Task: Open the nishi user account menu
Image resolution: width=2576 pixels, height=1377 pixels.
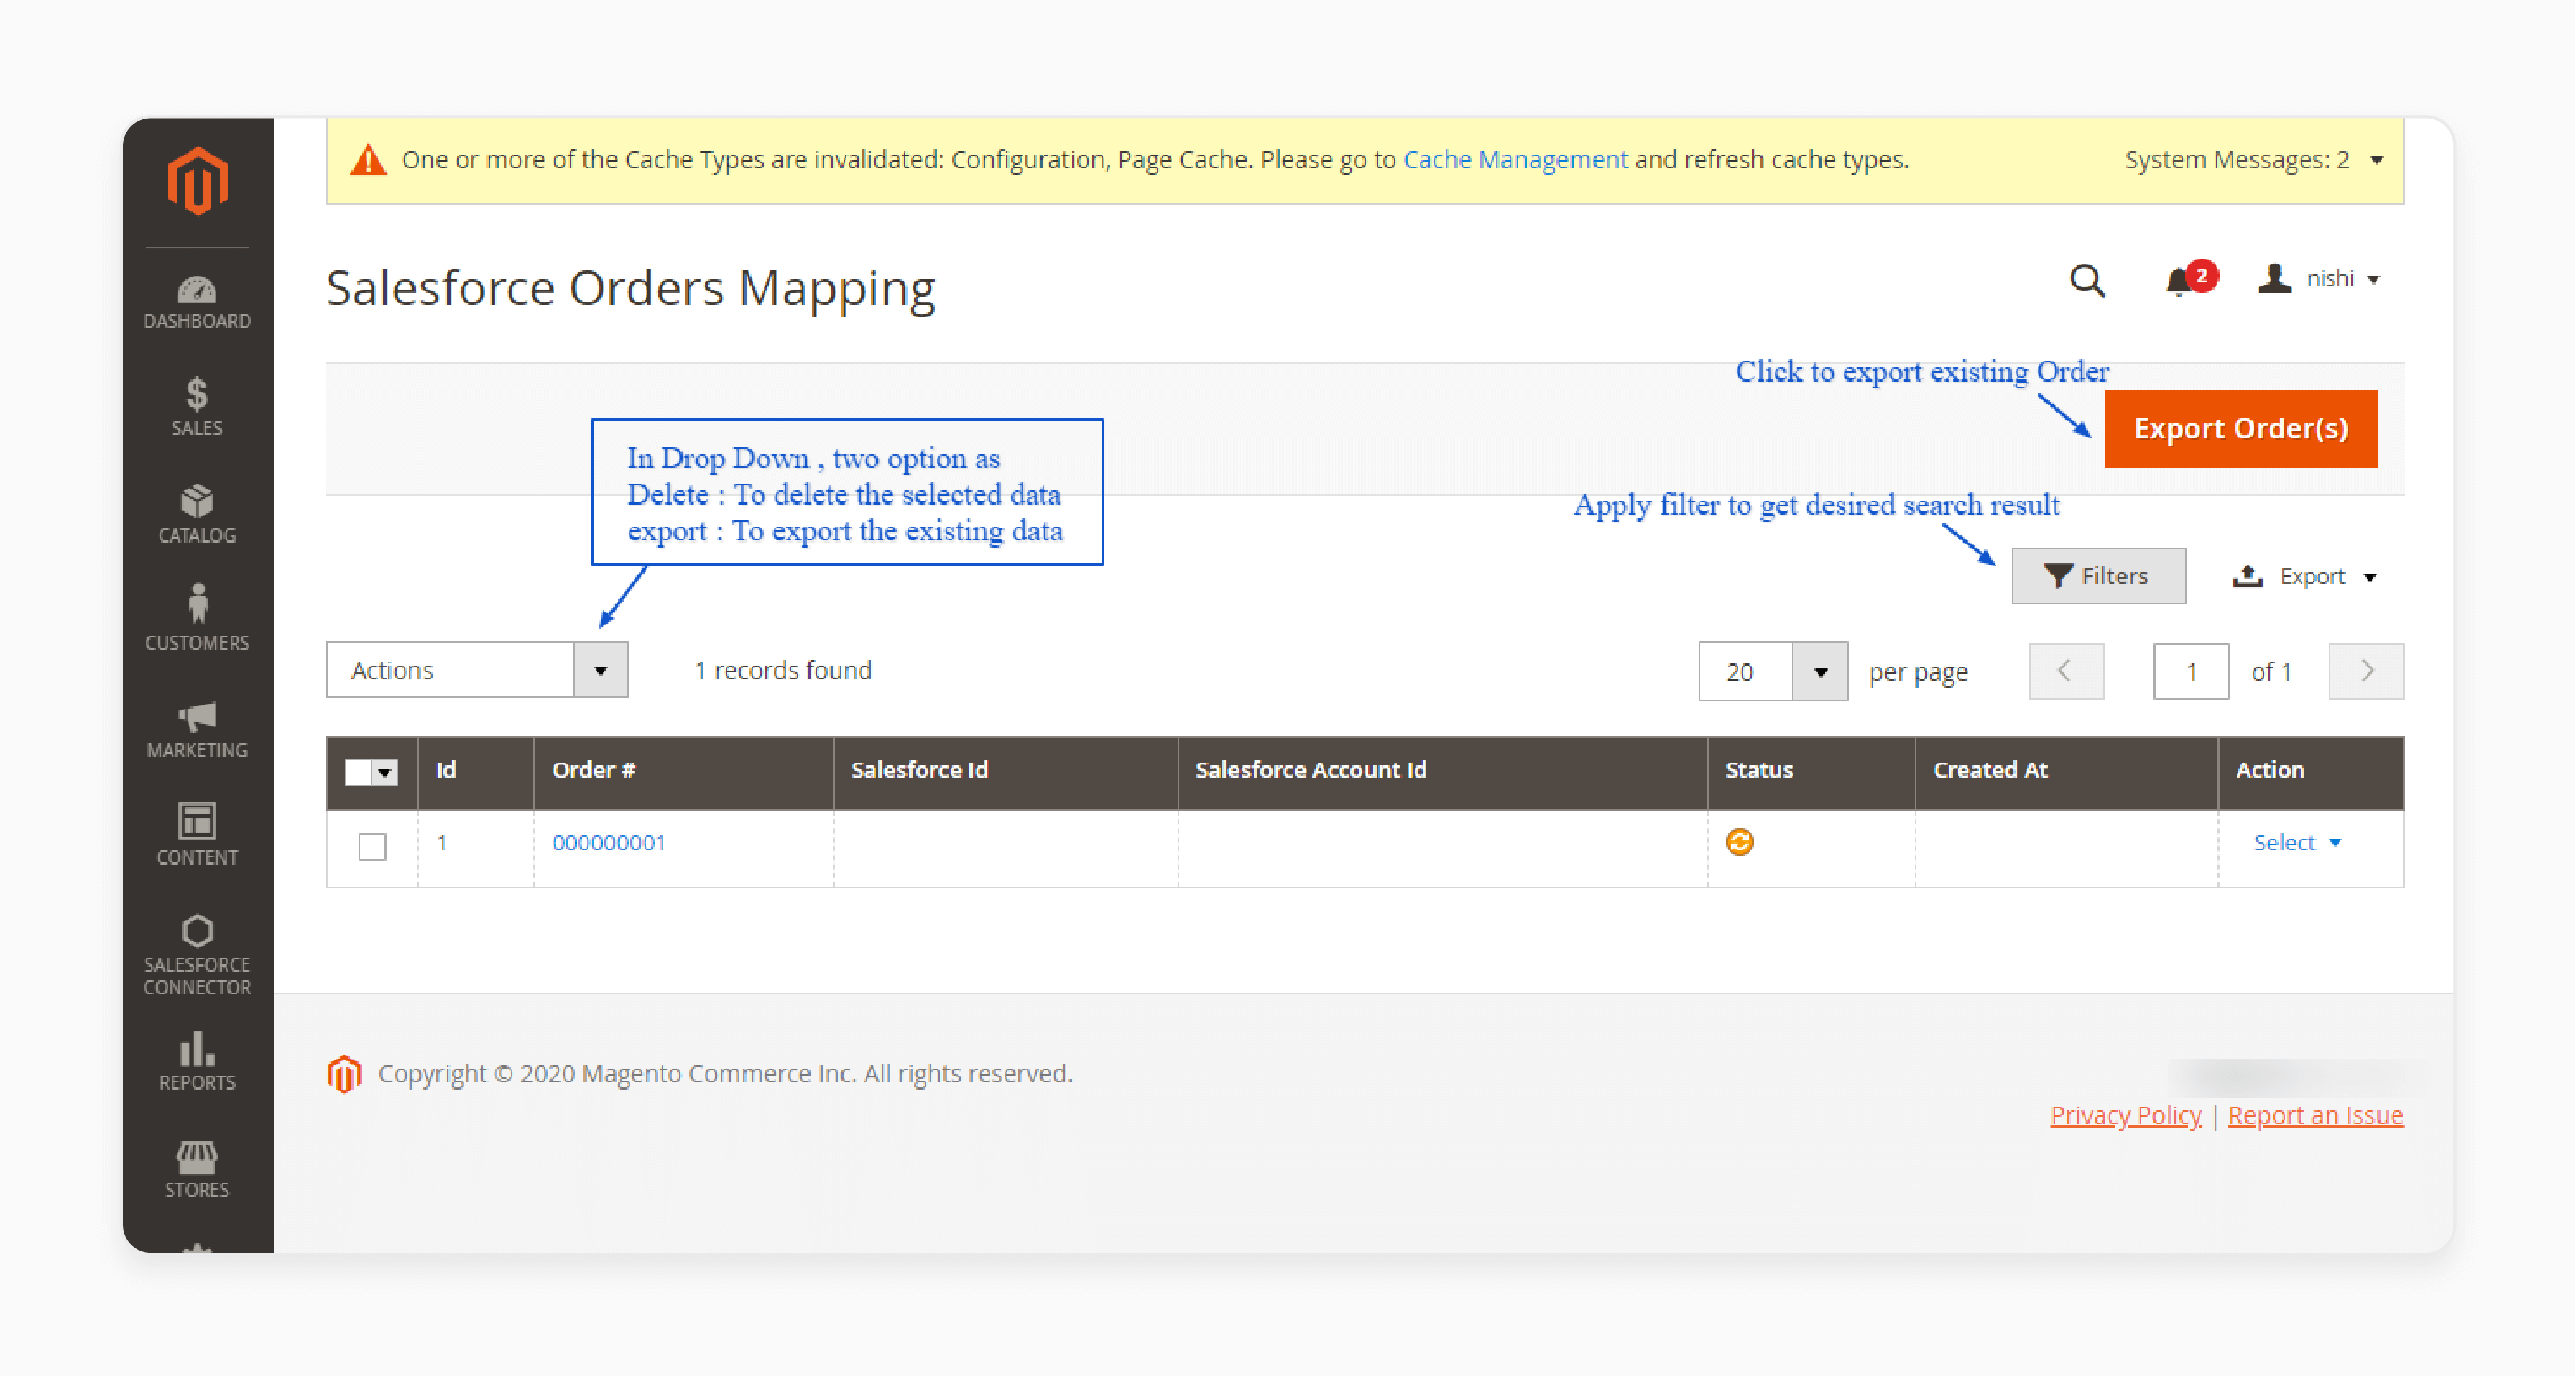Action: [x=2318, y=279]
